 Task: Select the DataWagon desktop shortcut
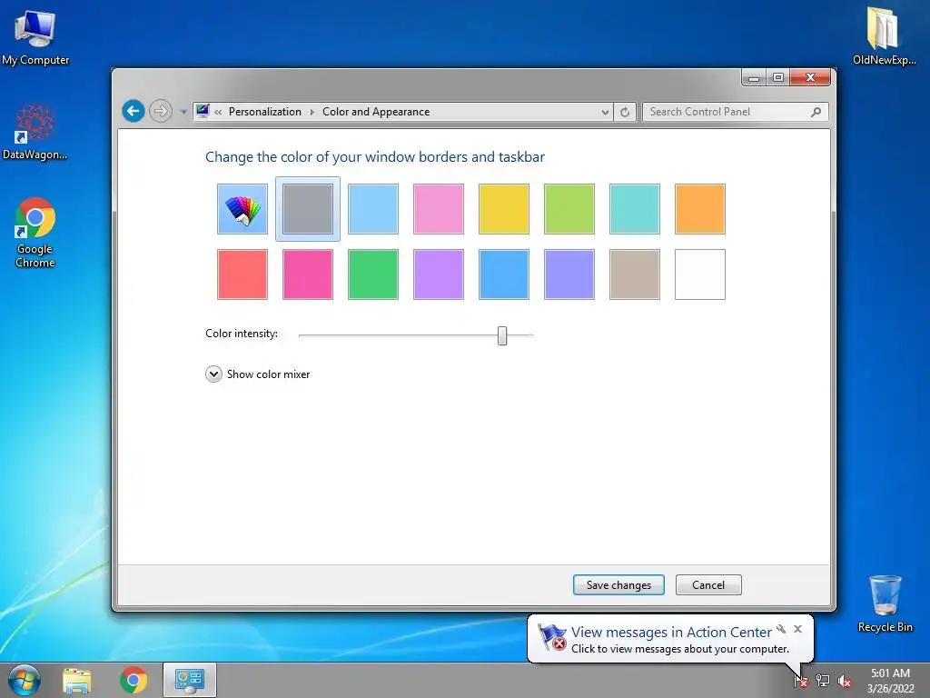point(35,132)
